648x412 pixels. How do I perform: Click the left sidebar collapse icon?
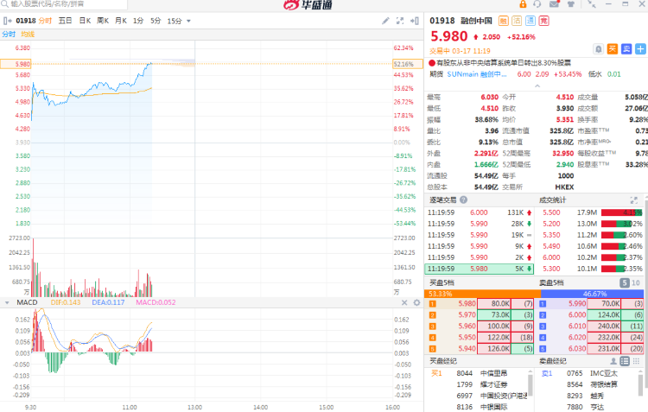(7, 21)
